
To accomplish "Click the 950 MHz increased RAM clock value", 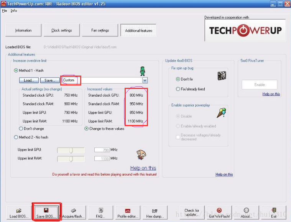I will click(x=136, y=104).
